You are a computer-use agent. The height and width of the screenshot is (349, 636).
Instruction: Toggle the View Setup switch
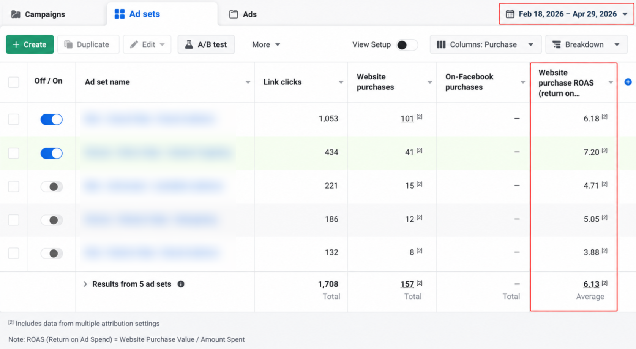pyautogui.click(x=407, y=45)
